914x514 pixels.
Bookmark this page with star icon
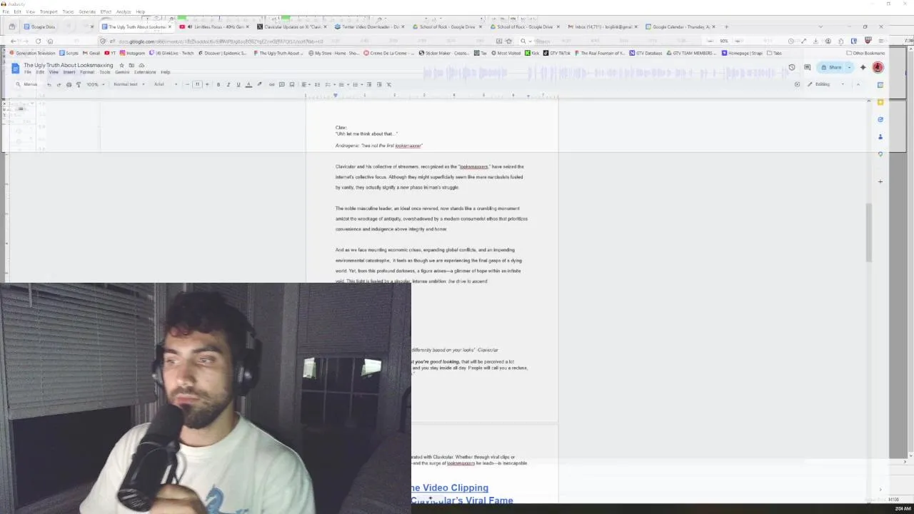click(508, 41)
